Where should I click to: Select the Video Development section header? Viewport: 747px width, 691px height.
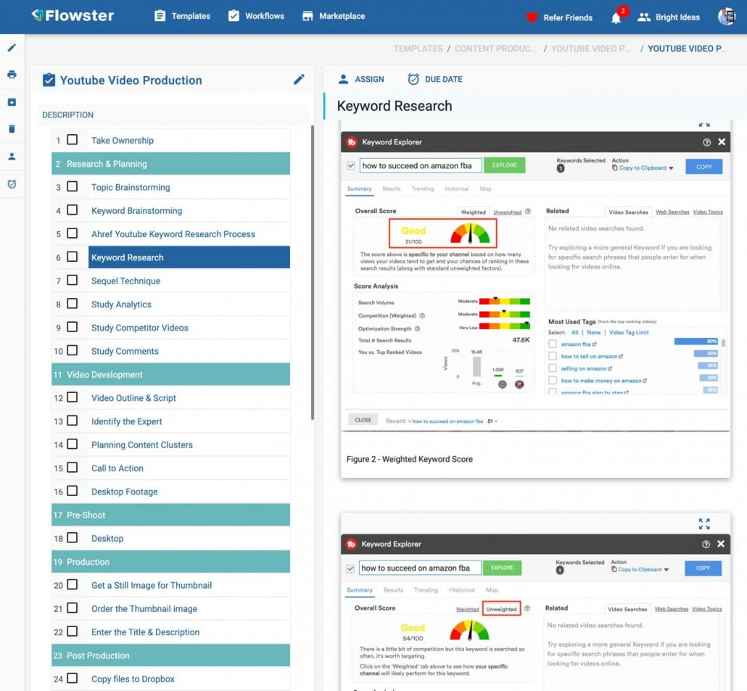170,374
